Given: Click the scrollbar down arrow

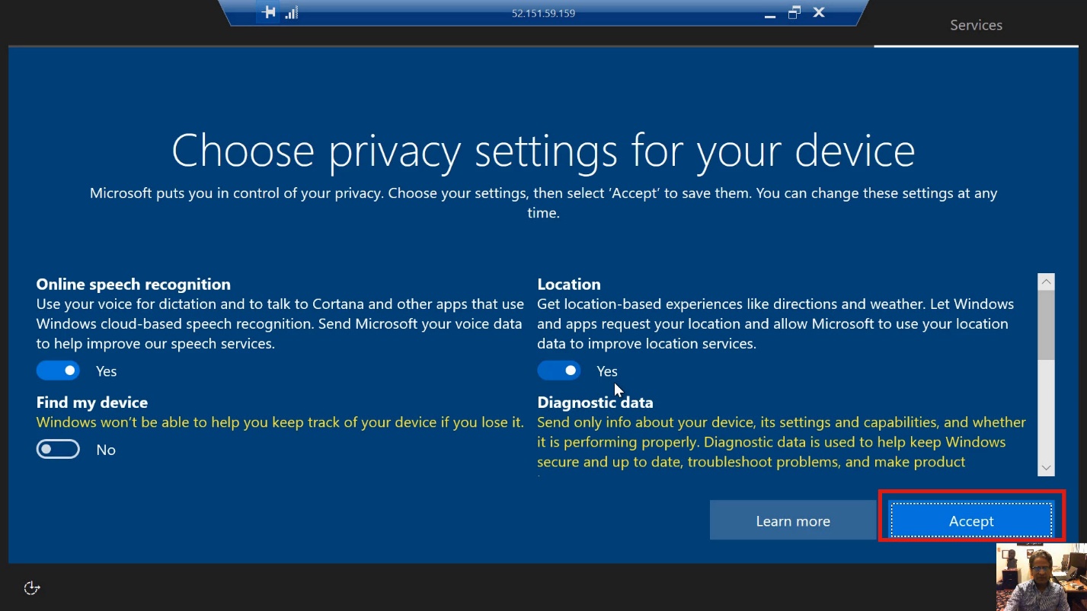Looking at the screenshot, I should coord(1046,467).
